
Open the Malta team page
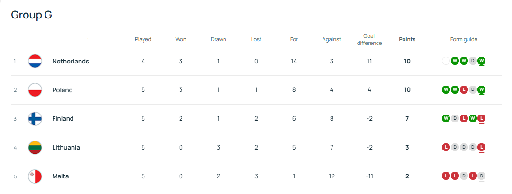pos(61,176)
